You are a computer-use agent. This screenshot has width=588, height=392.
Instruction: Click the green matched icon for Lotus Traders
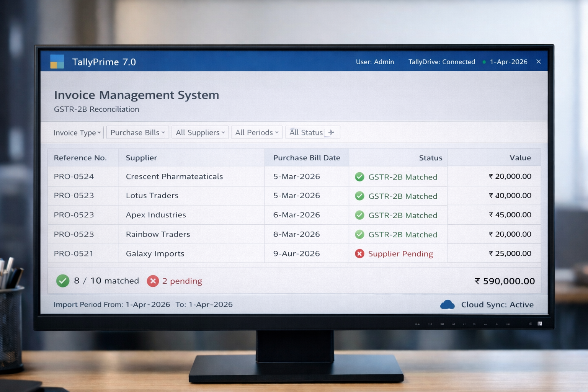pyautogui.click(x=359, y=196)
